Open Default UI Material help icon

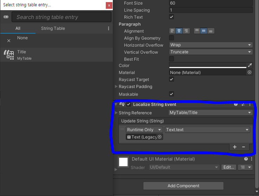coord(246,159)
